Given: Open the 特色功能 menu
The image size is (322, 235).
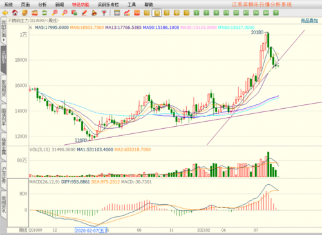Looking at the screenshot, I should click(80, 5).
